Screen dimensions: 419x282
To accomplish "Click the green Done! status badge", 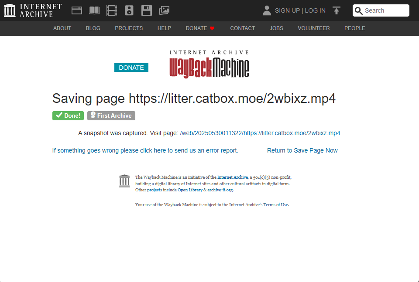I will point(68,116).
